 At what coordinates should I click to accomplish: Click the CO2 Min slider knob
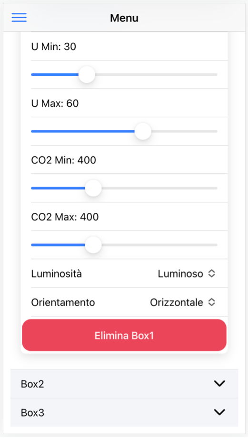[x=93, y=188]
